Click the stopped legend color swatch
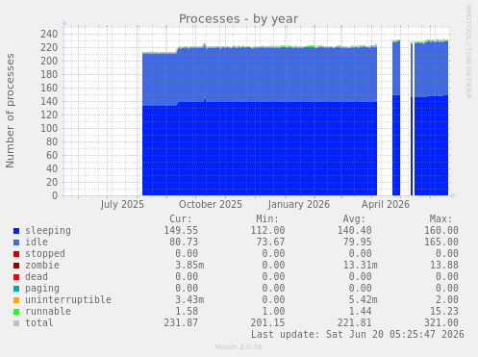 (16, 254)
